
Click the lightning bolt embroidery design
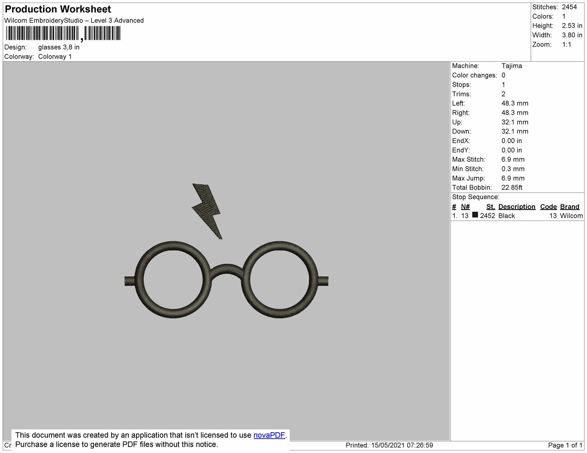click(207, 211)
